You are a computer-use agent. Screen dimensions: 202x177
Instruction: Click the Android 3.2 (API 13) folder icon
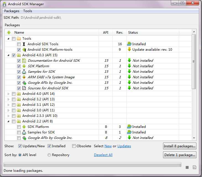[19, 99]
